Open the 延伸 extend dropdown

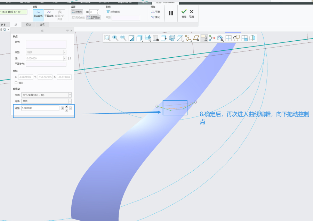(70, 101)
